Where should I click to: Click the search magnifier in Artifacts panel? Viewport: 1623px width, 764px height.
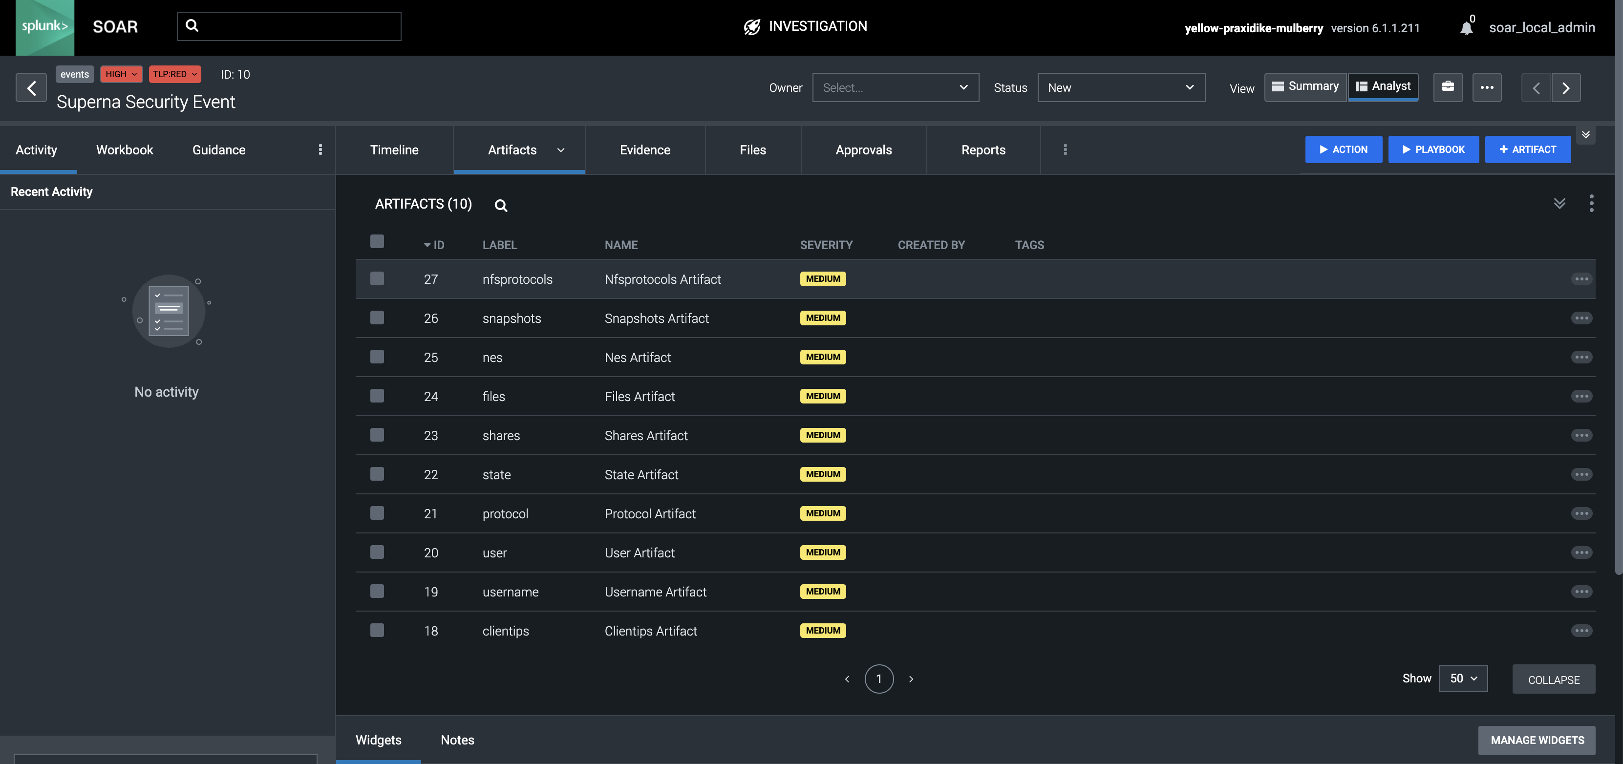[x=500, y=205]
